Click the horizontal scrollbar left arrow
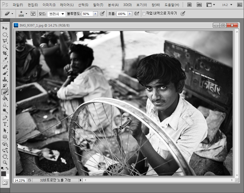This screenshot has width=244, height=193. (x=85, y=180)
